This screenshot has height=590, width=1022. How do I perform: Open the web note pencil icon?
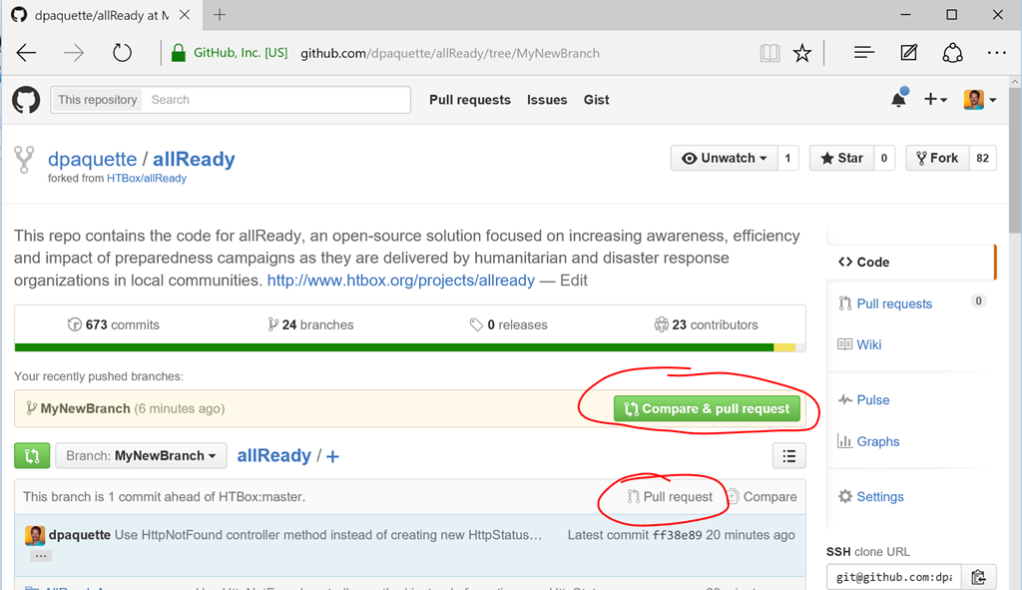click(908, 53)
